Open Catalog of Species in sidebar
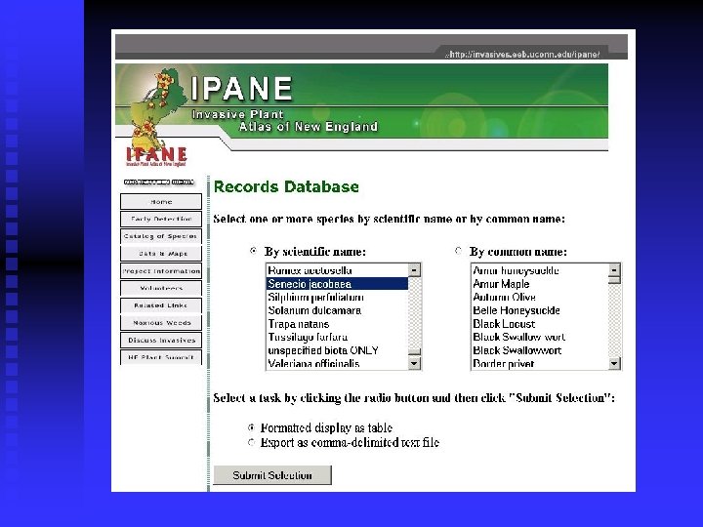Image resolution: width=703 pixels, height=527 pixels. coord(161,236)
